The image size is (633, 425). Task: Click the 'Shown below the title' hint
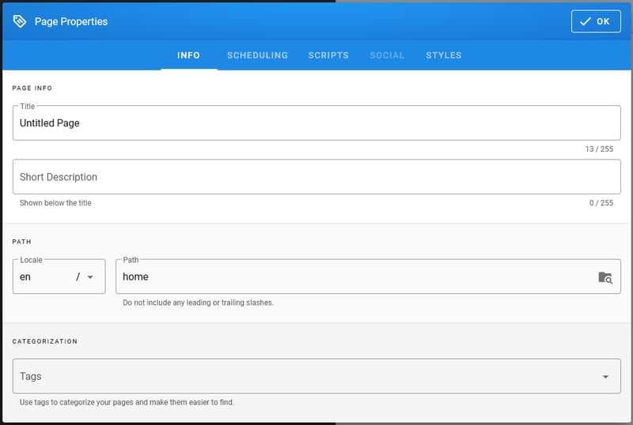click(x=55, y=203)
